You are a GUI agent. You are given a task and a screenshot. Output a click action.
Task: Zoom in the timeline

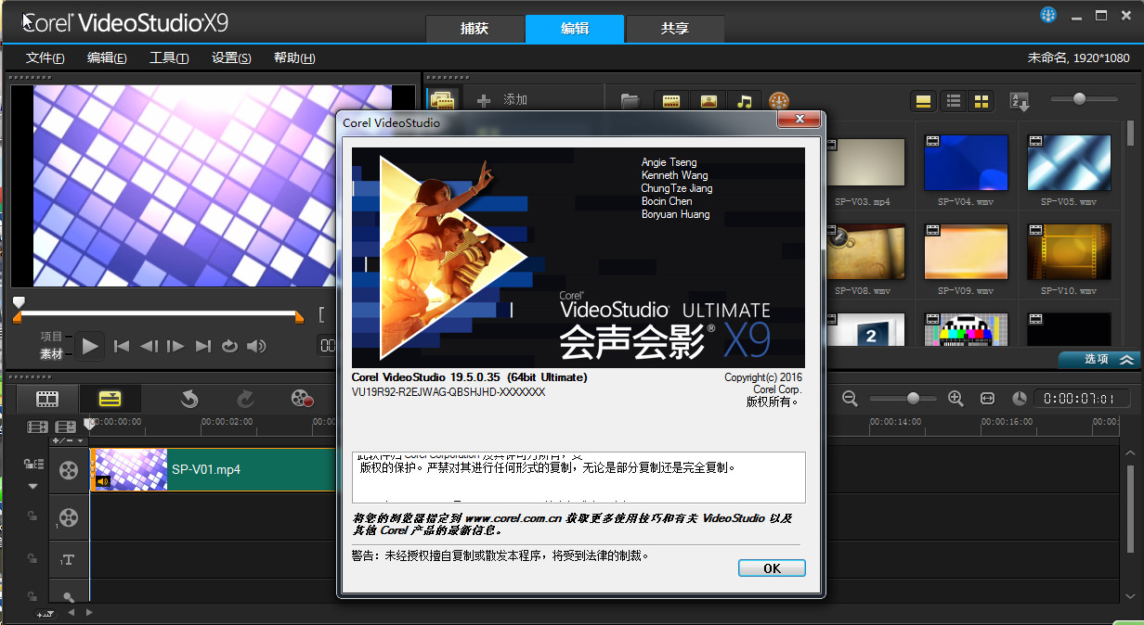[x=955, y=398]
